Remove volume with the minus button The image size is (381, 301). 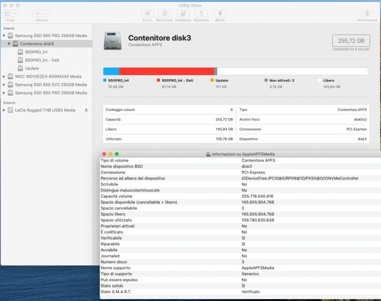pyautogui.click(x=46, y=14)
